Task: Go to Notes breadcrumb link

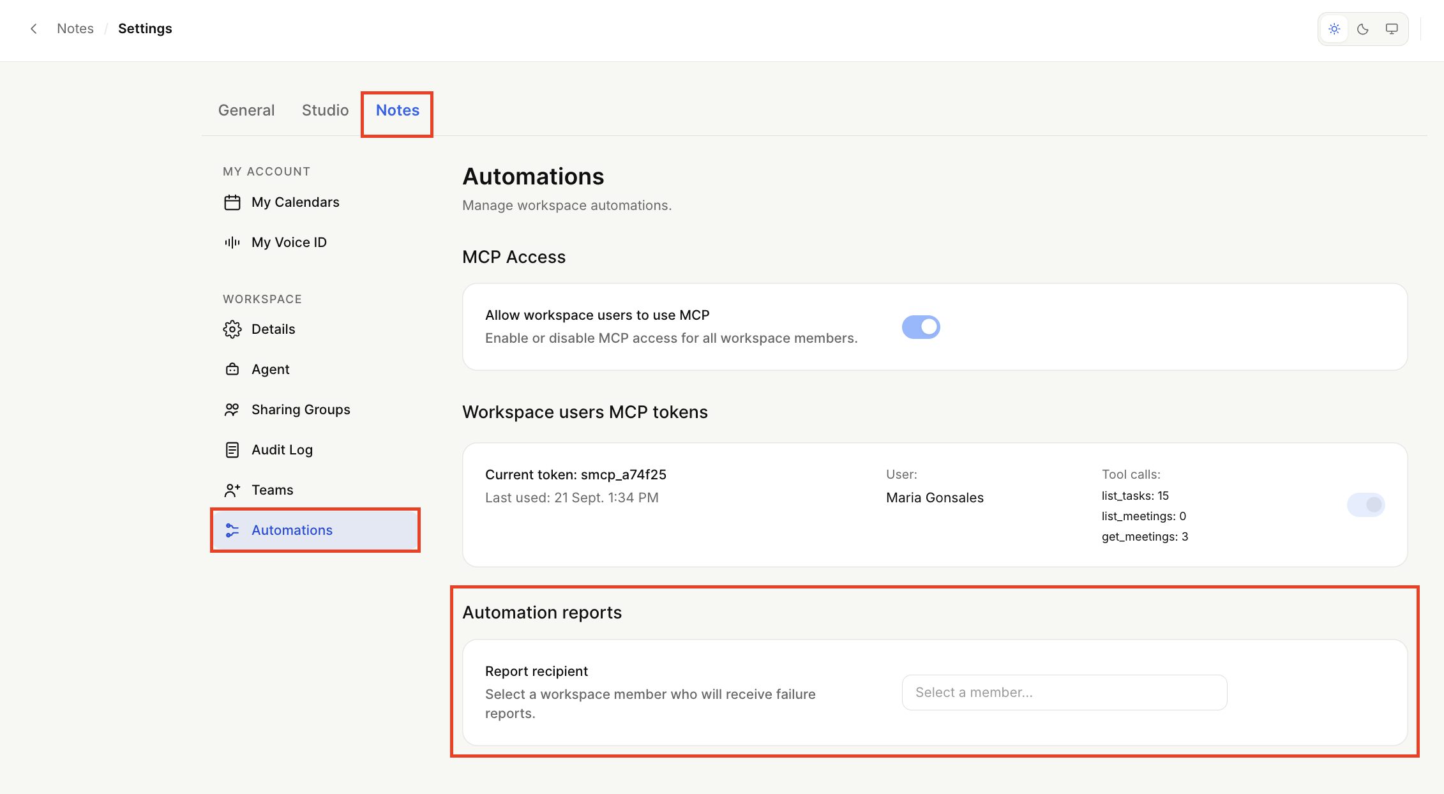Action: 75,29
